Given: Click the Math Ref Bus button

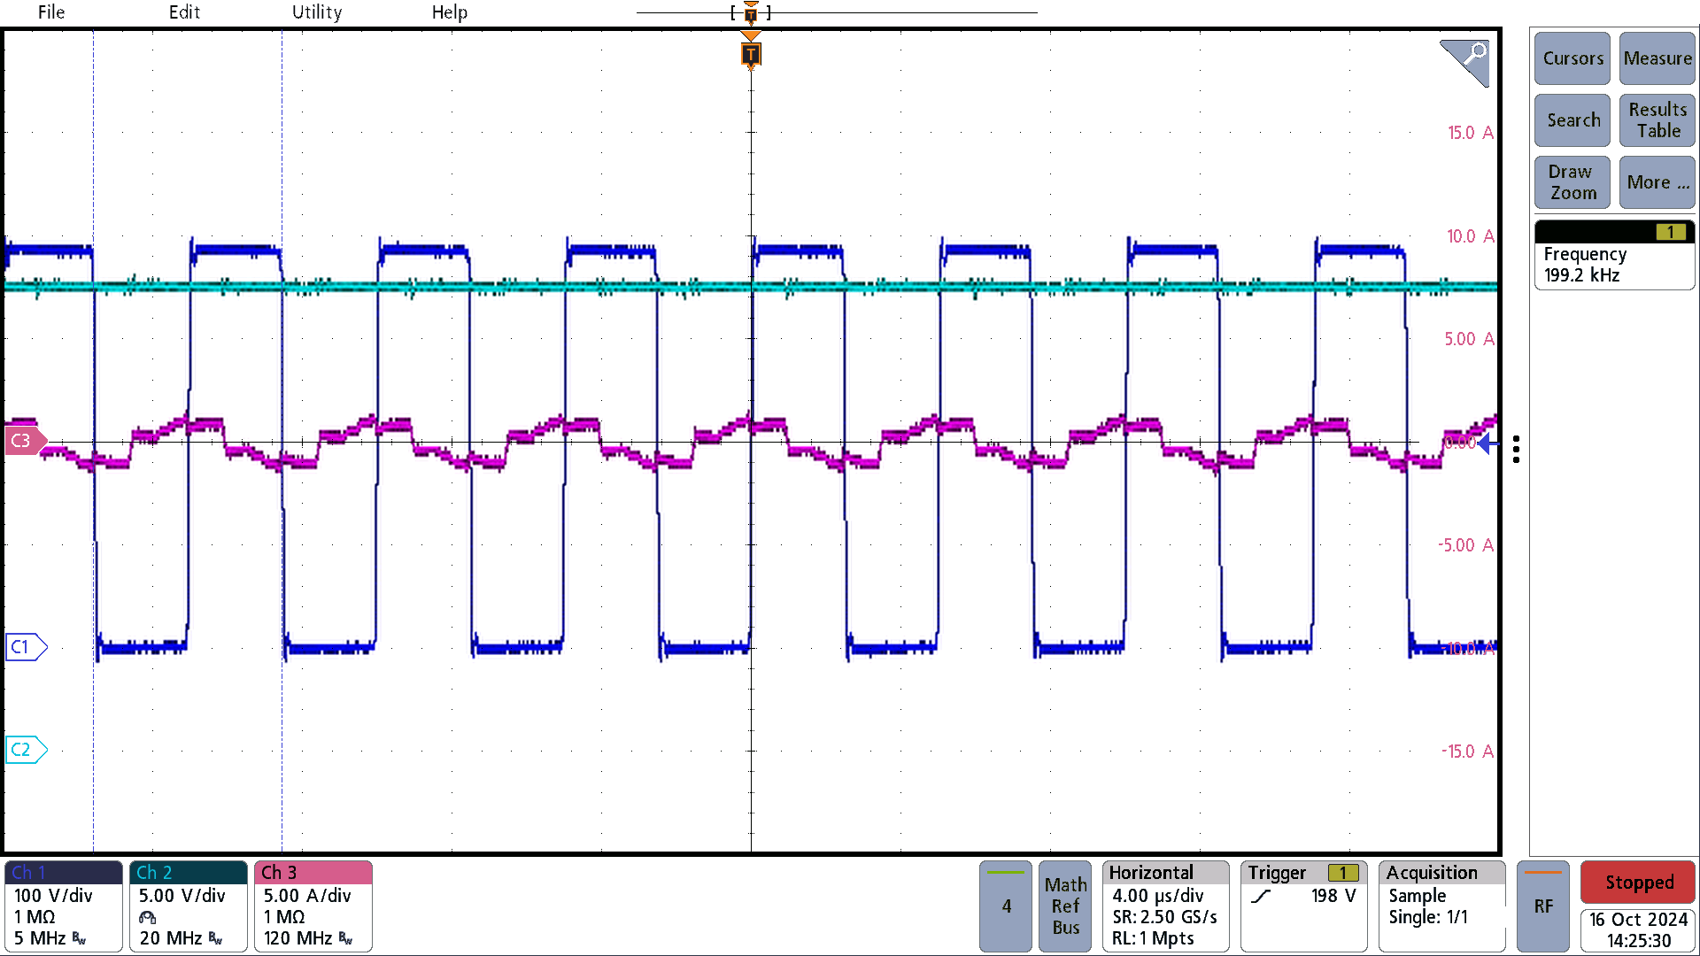Looking at the screenshot, I should 1065,906.
